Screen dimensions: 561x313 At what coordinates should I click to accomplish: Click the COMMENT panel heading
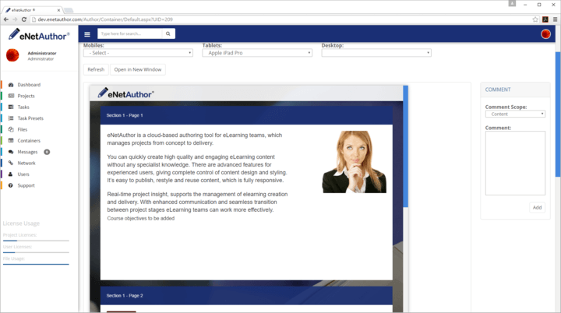pos(498,90)
